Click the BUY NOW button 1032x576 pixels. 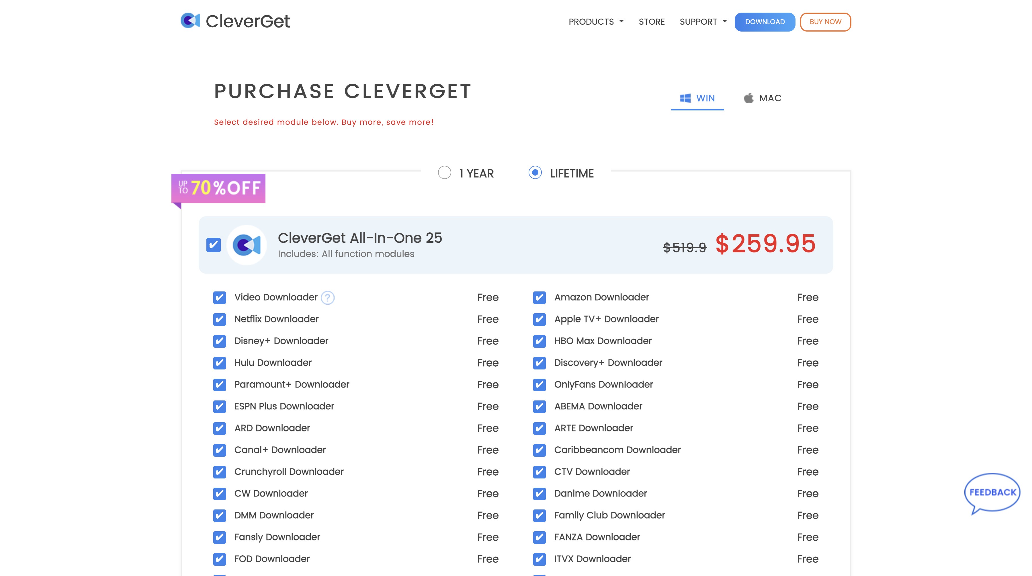(x=825, y=22)
